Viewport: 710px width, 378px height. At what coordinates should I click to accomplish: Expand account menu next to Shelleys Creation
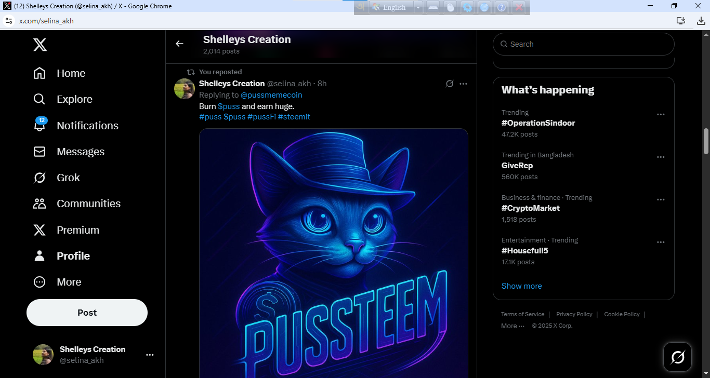(150, 355)
